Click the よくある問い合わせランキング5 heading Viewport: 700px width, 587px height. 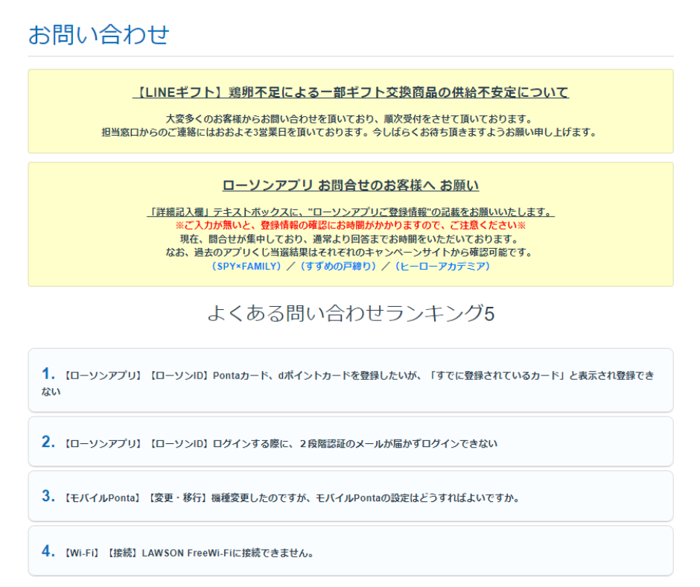pos(351,313)
